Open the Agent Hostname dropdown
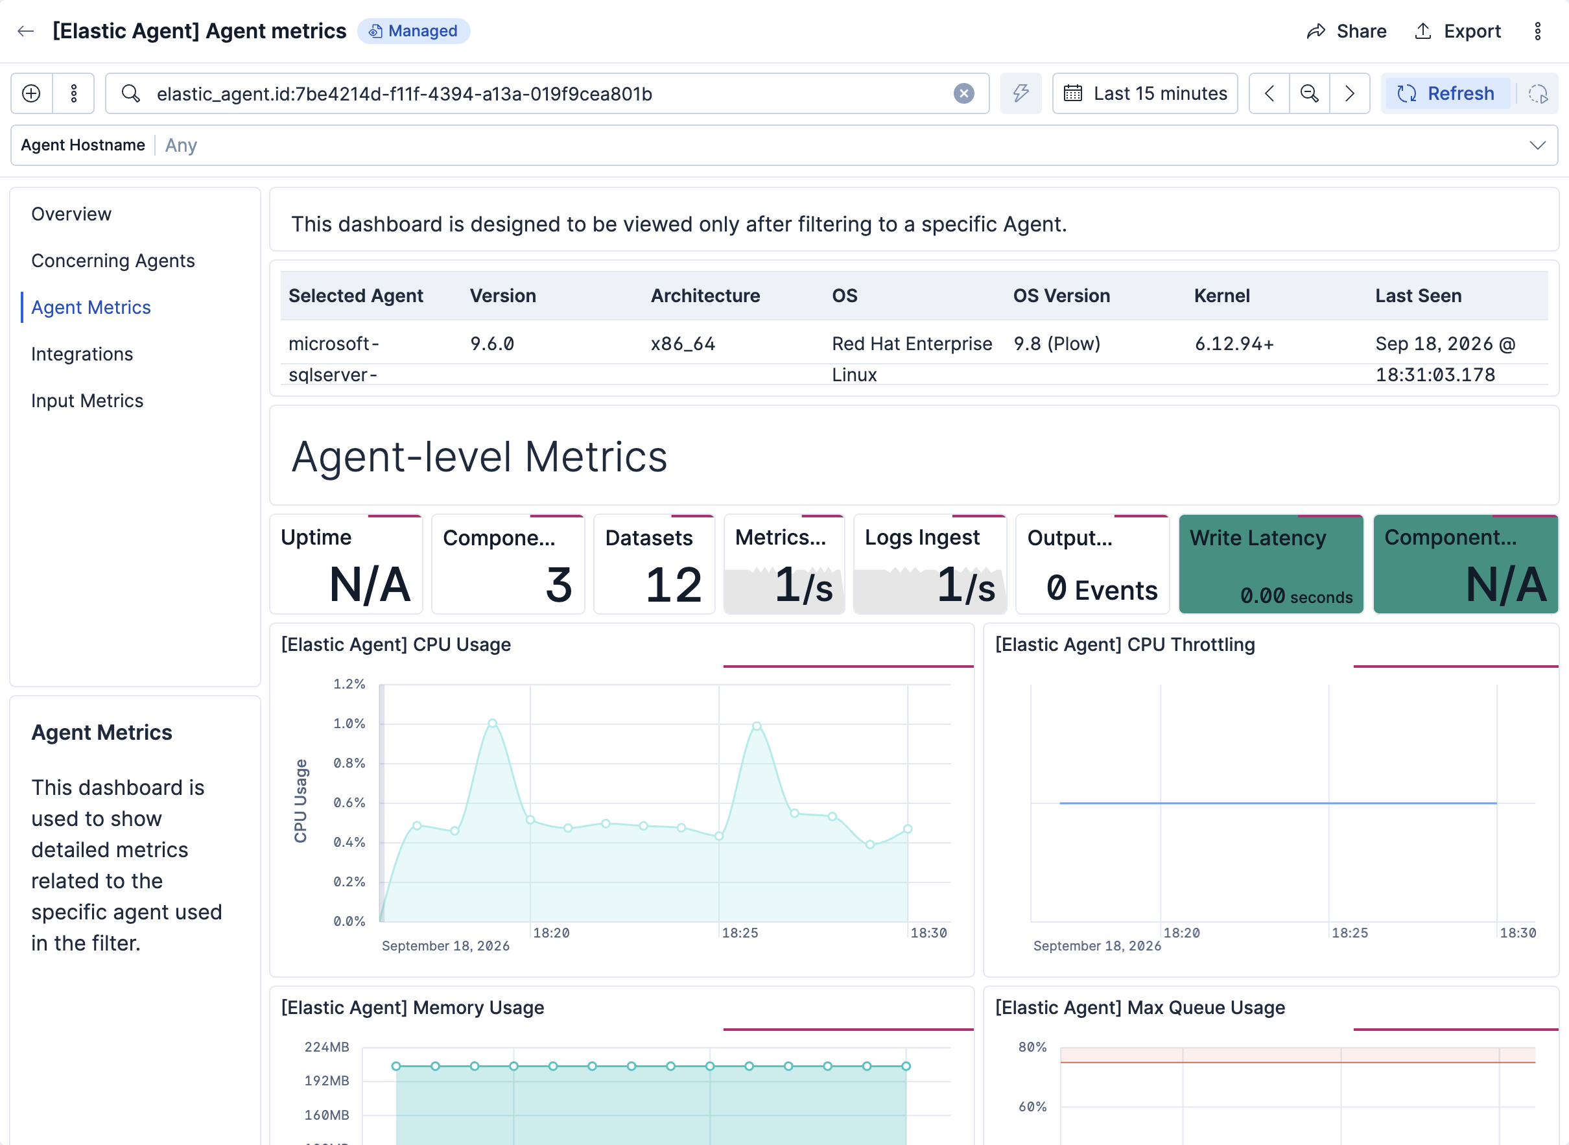The height and width of the screenshot is (1145, 1569). tap(784, 145)
